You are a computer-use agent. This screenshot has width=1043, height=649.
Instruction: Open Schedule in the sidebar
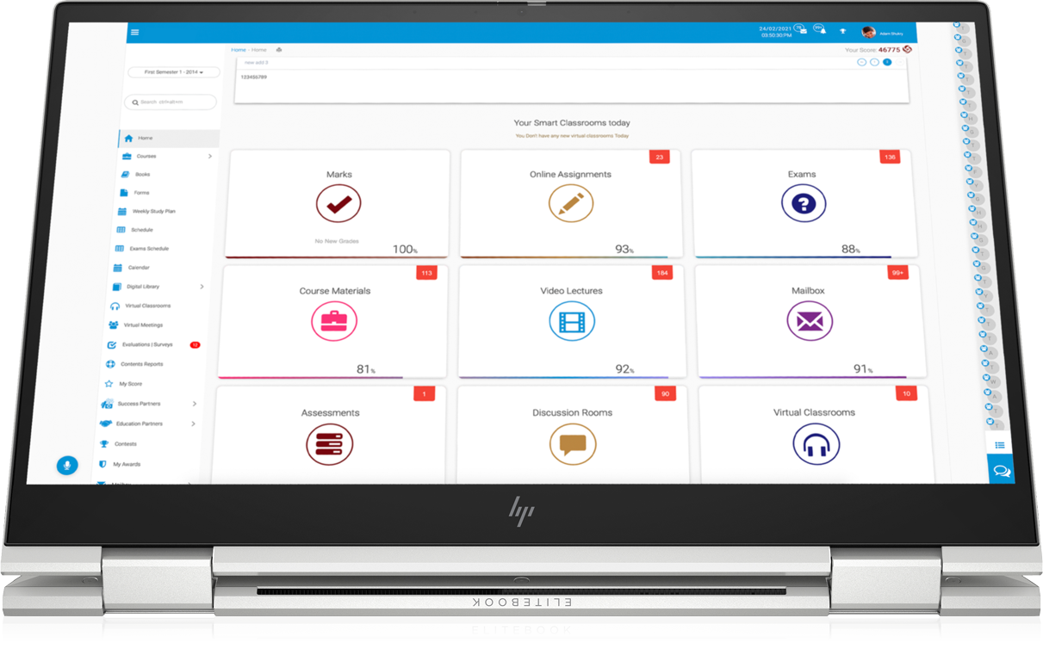[141, 230]
